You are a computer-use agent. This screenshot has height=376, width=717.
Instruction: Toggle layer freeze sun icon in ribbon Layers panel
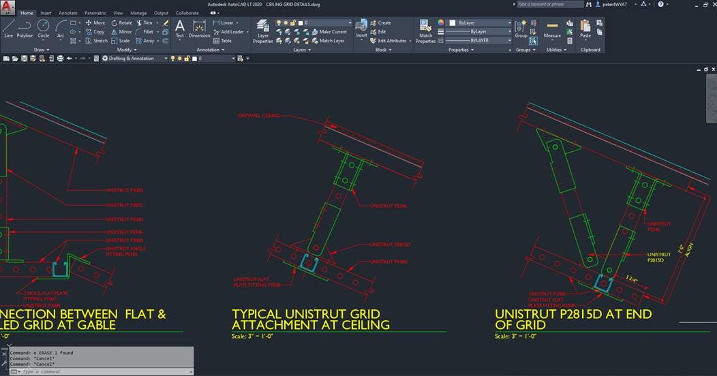(286, 22)
